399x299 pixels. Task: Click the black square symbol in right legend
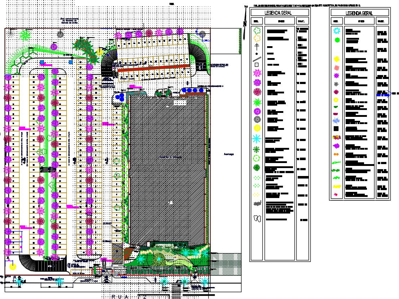(x=336, y=128)
